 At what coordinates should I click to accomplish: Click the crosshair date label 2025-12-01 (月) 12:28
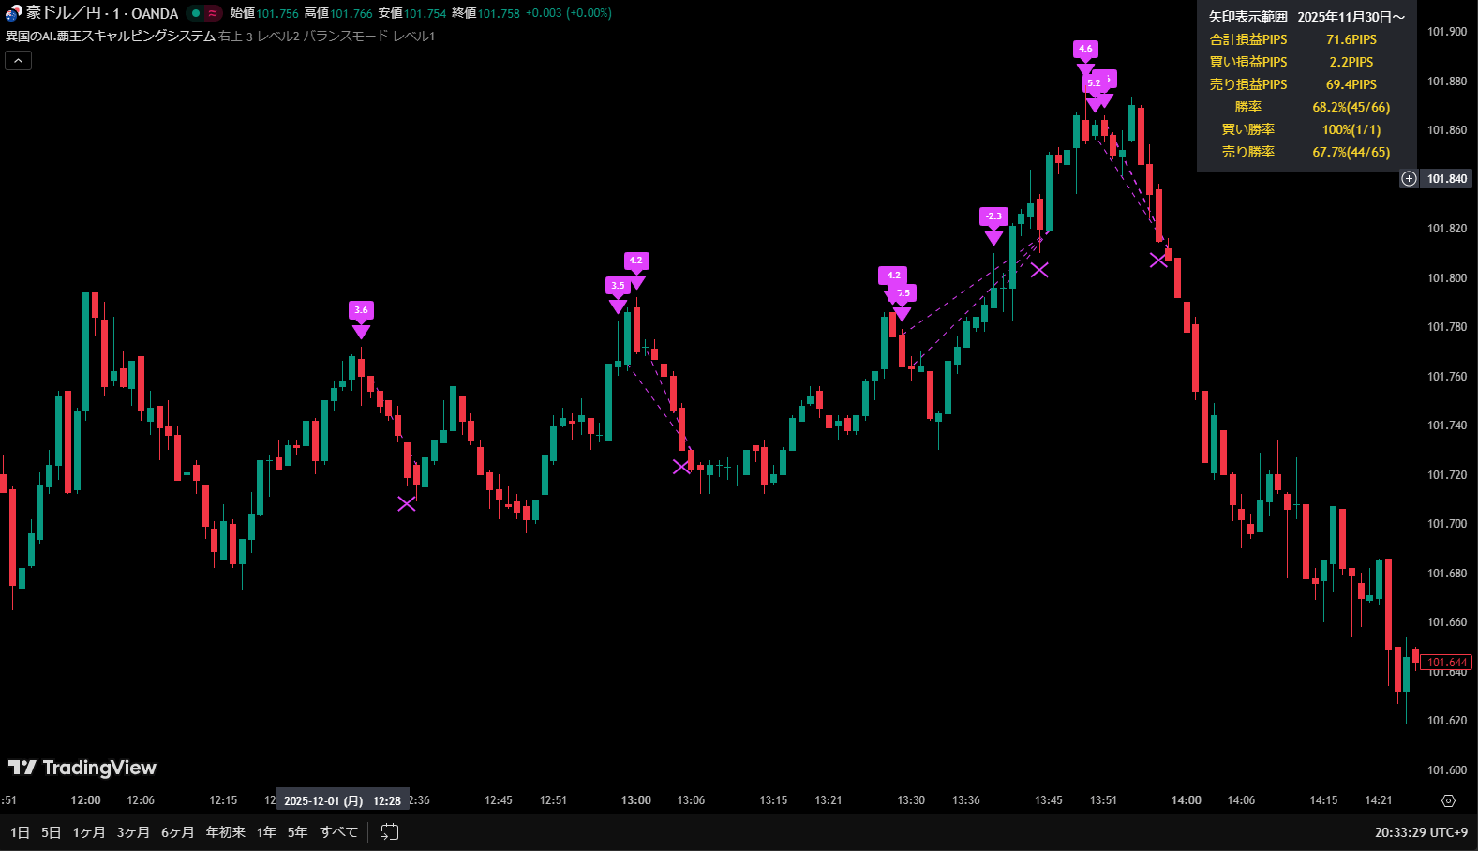click(342, 800)
